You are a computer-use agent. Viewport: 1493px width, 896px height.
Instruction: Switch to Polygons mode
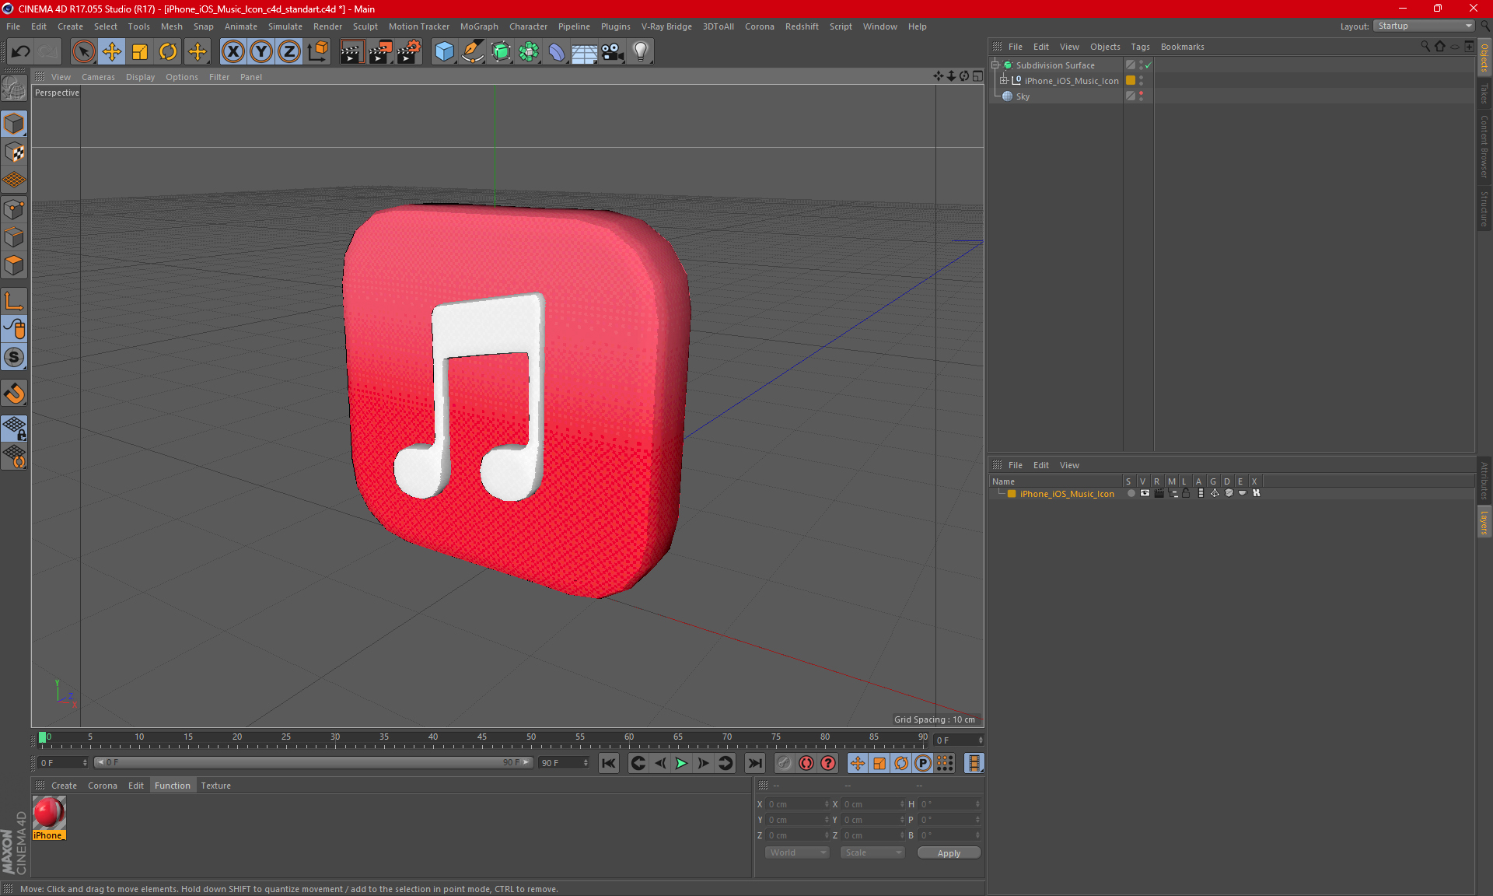click(14, 265)
